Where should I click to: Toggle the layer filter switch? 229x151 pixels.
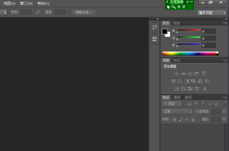pyautogui.click(x=226, y=103)
